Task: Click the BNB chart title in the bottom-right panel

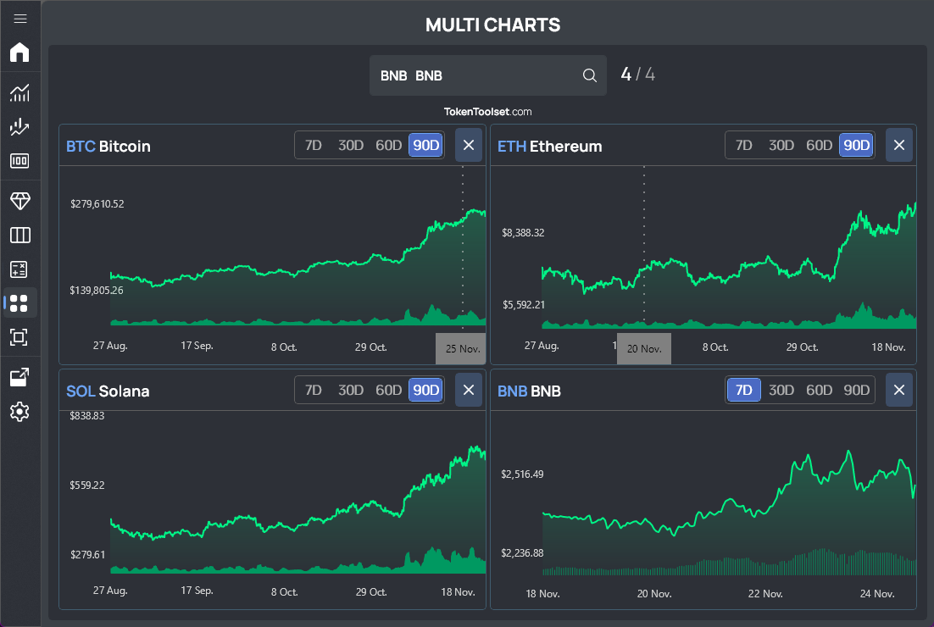Action: click(x=529, y=391)
